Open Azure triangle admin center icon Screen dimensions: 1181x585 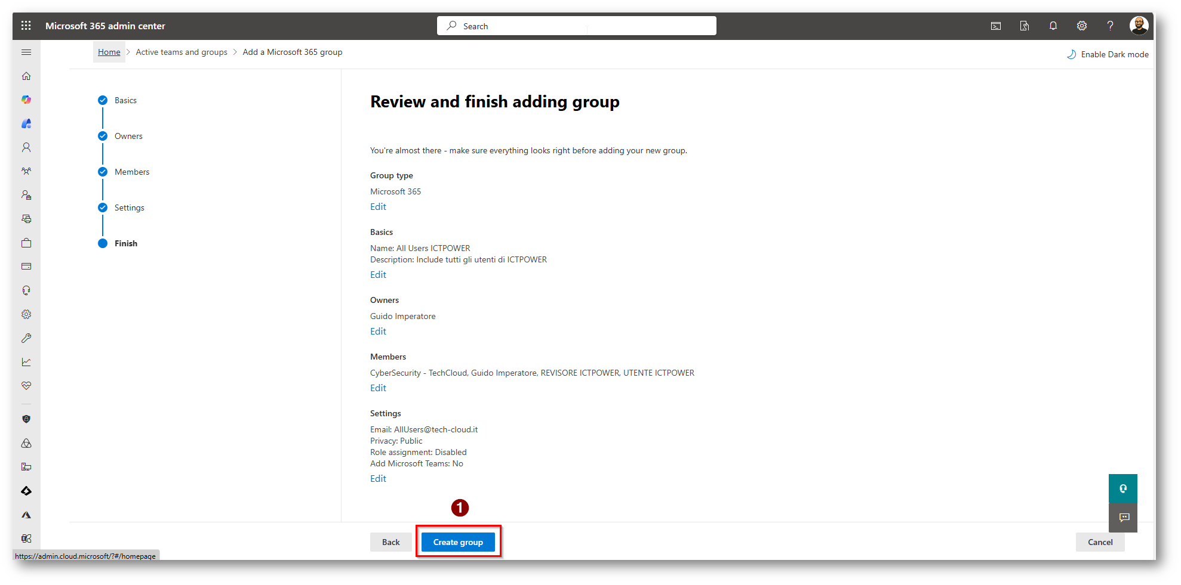[x=26, y=515]
